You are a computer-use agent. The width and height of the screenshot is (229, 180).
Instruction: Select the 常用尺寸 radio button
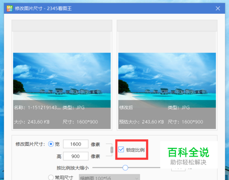tap(51, 177)
